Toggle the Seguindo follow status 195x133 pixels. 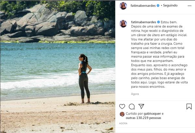coord(171,6)
